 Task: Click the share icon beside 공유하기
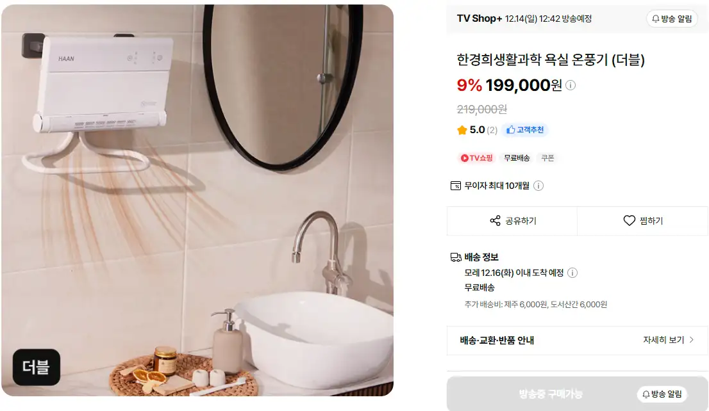(x=495, y=220)
